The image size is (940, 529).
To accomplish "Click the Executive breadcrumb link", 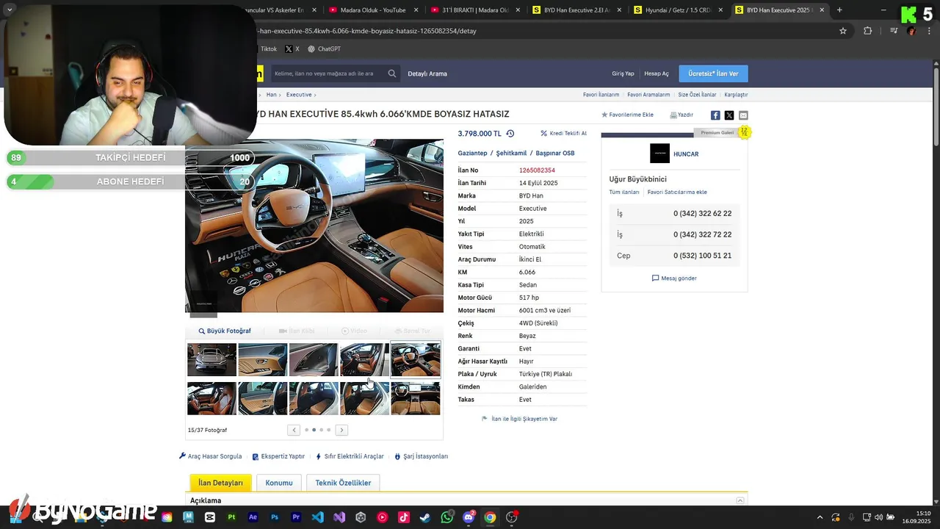I will pos(299,95).
